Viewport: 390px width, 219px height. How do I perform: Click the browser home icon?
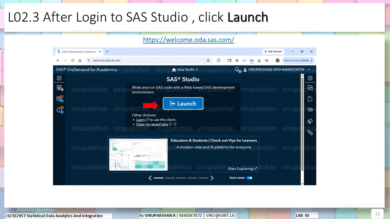pos(80,60)
